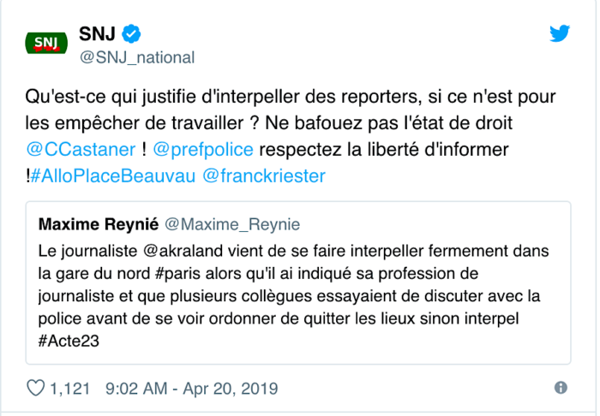Viewport: 600px width, 416px height.
Task: Click the SNJ profile avatar logo
Action: [x=46, y=43]
